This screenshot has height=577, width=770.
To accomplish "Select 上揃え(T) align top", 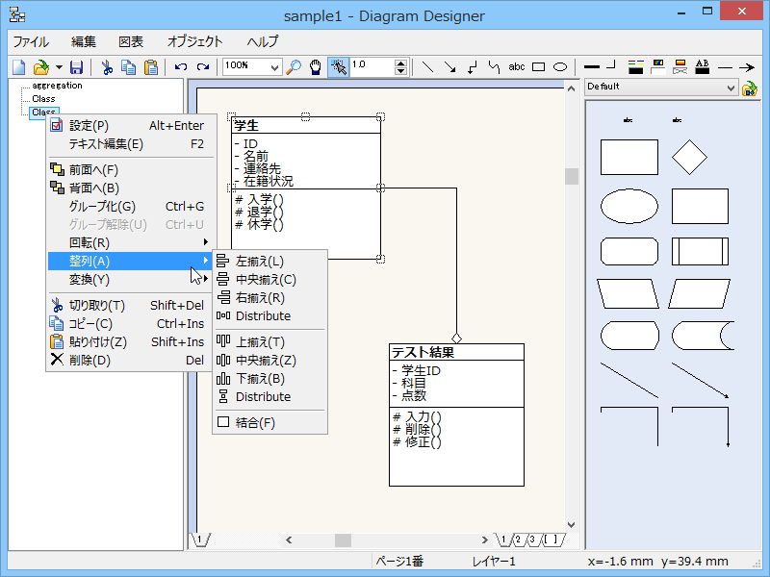I will (270, 342).
